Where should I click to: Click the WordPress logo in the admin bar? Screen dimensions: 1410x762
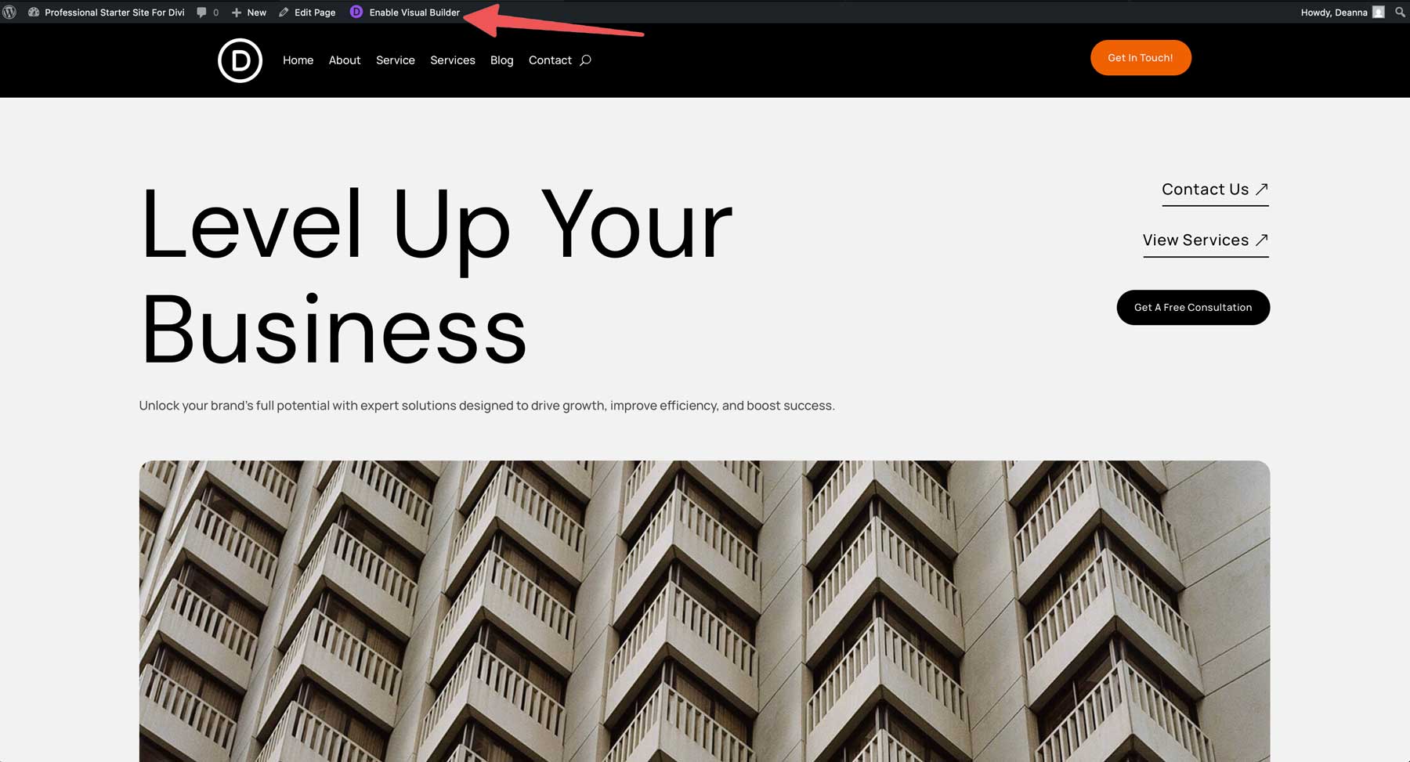coord(11,12)
